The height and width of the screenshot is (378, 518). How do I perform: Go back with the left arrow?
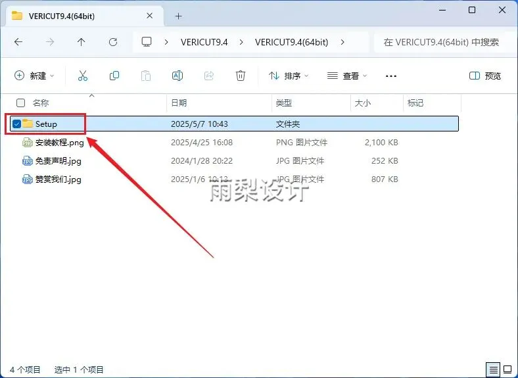tap(18, 42)
